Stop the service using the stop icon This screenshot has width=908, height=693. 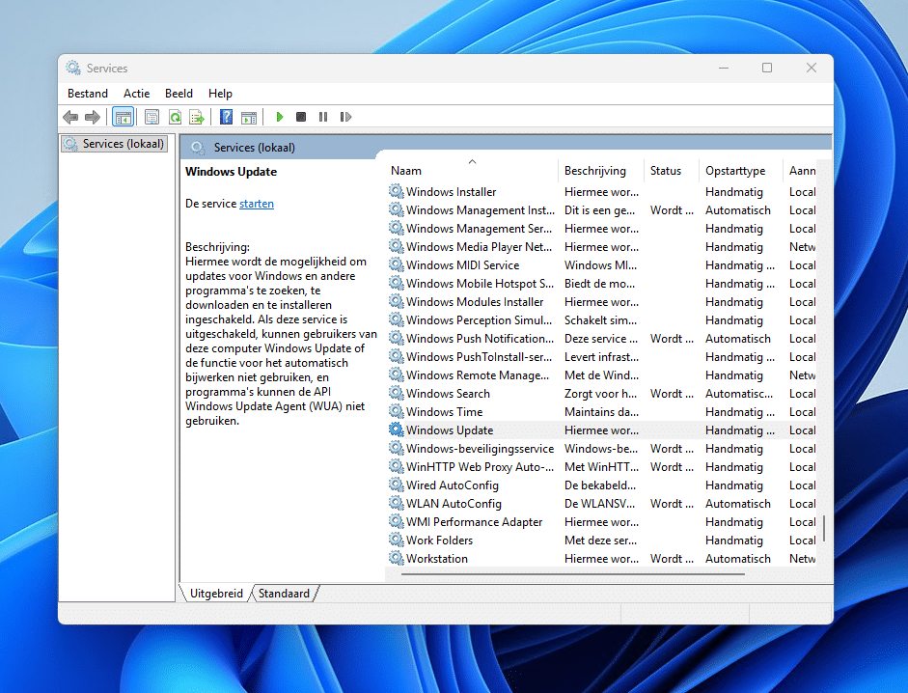pos(300,116)
